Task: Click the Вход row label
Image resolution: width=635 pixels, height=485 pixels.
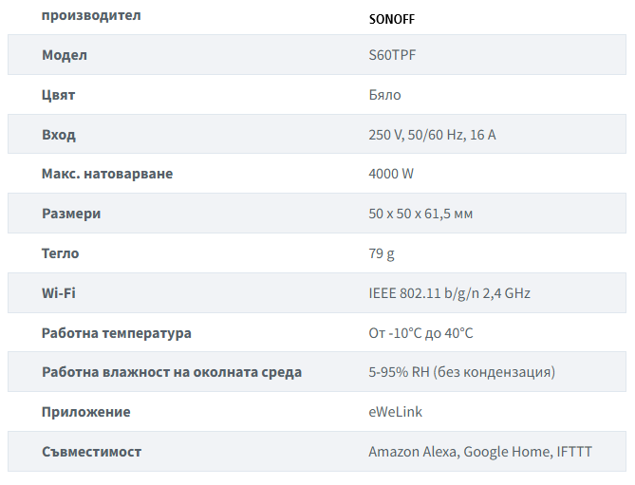Action: pyautogui.click(x=59, y=135)
